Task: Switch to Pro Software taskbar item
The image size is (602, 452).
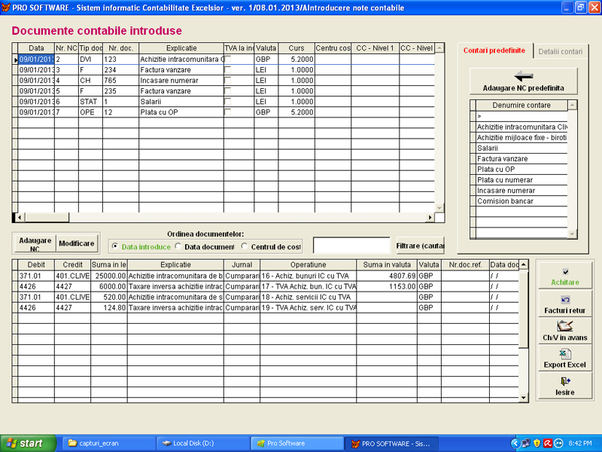Action: click(x=297, y=443)
